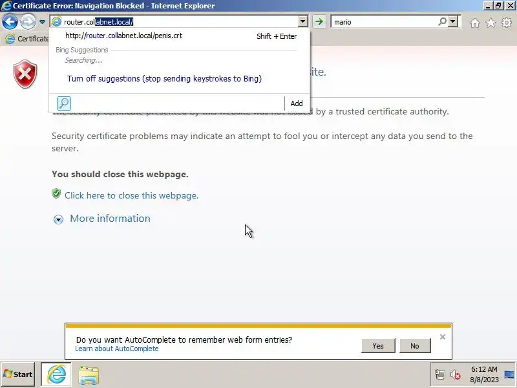Image resolution: width=517 pixels, height=388 pixels.
Task: Open the search provider dropdown arrow
Action: coord(453,22)
